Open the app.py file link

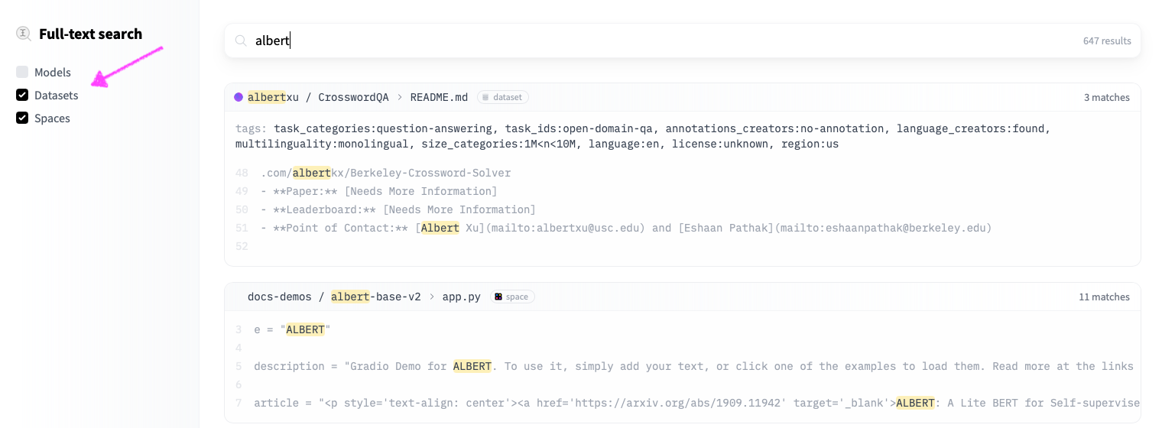click(461, 297)
